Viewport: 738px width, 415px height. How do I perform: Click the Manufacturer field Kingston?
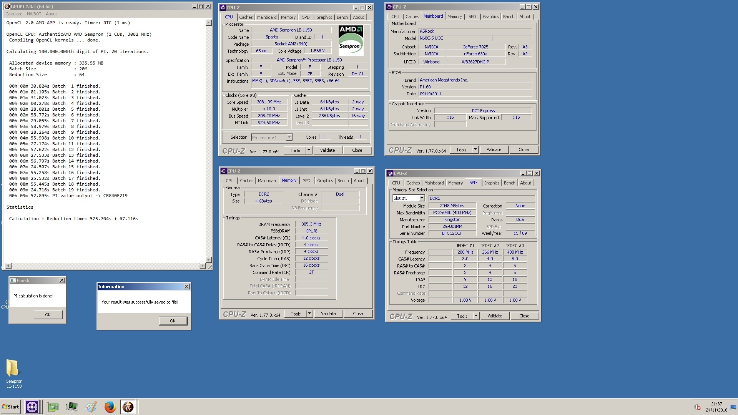tap(452, 220)
